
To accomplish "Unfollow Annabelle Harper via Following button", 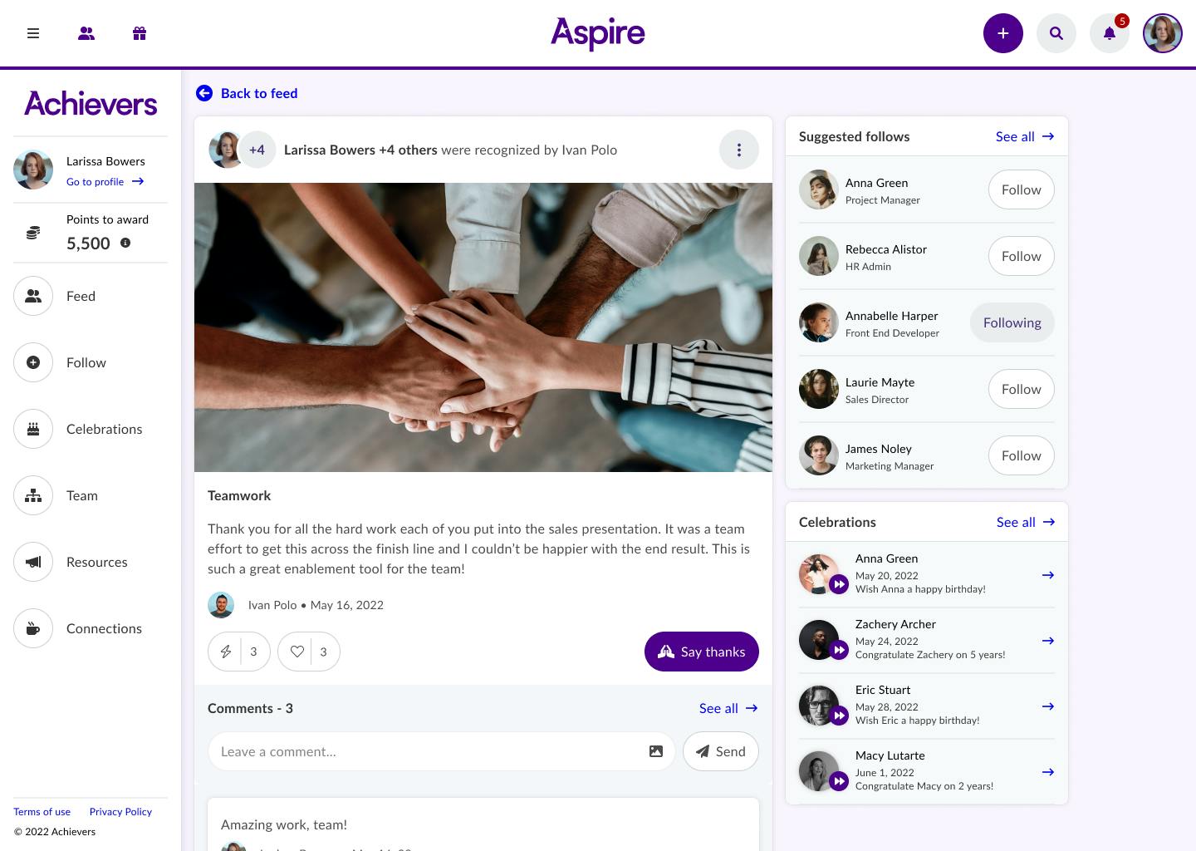I will (x=1012, y=322).
